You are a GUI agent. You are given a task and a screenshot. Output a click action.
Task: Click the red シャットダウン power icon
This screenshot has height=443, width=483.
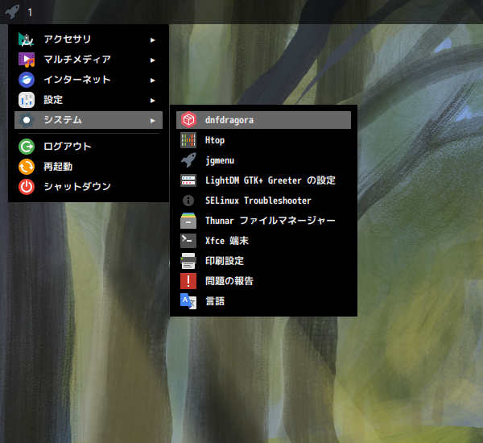click(x=27, y=187)
